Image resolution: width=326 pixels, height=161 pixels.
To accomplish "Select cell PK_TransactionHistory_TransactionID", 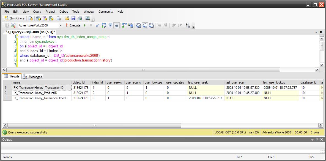I will tap(41, 88).
